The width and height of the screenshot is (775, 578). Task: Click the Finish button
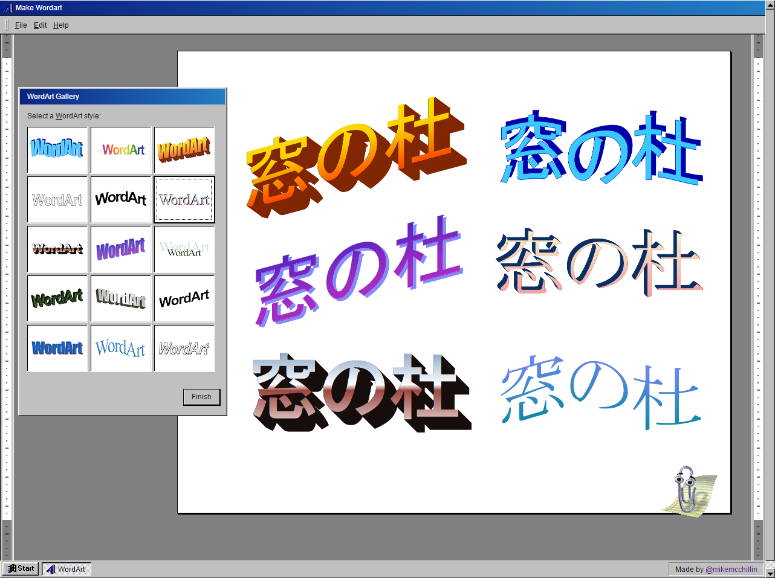coord(201,397)
